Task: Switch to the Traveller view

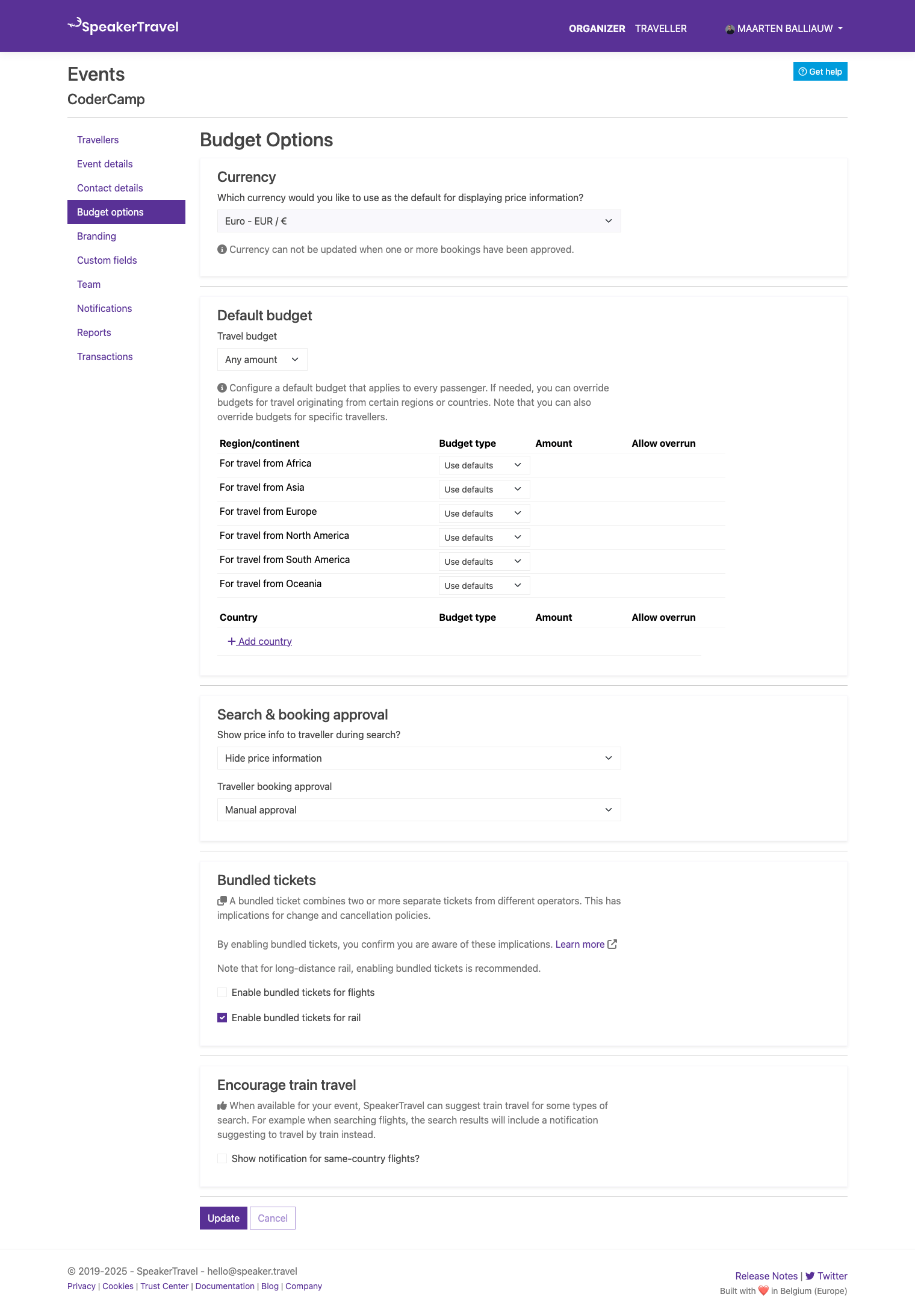Action: (660, 28)
